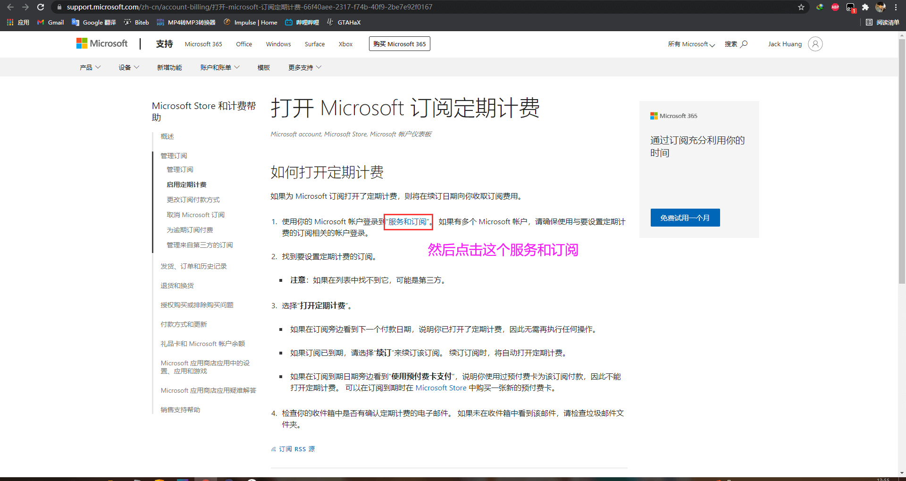Open the Gmail bookmark
Screen dimensions: 906x481
[50, 22]
